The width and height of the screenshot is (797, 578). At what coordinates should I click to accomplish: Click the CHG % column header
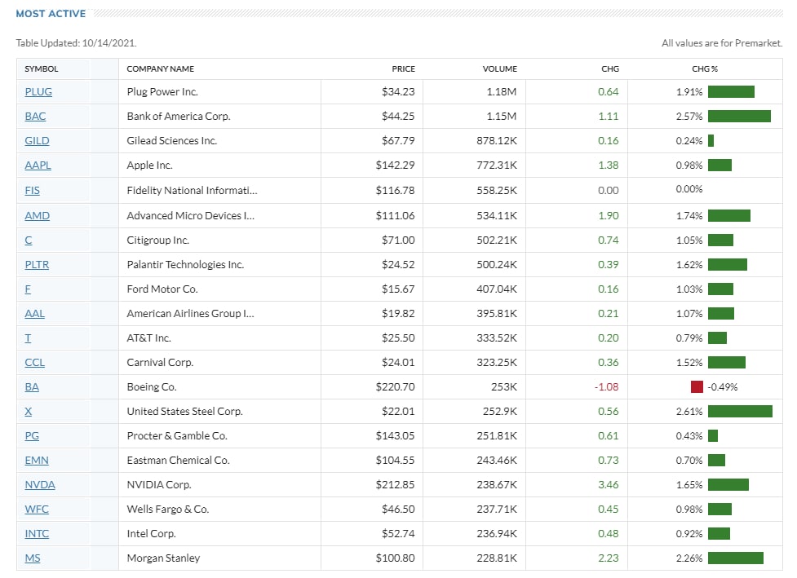coord(705,69)
